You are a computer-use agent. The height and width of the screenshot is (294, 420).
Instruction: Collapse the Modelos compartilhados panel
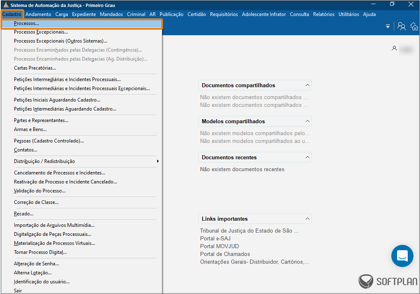tap(307, 121)
